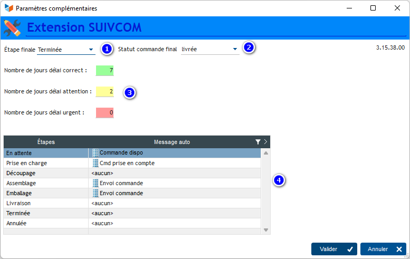410x259 pixels.
Task: Click the grid icon beside Commande dispo
Action: [95, 153]
